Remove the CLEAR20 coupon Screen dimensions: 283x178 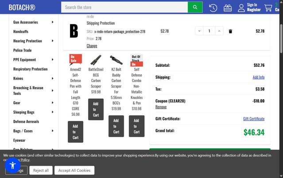pyautogui.click(x=161, y=107)
